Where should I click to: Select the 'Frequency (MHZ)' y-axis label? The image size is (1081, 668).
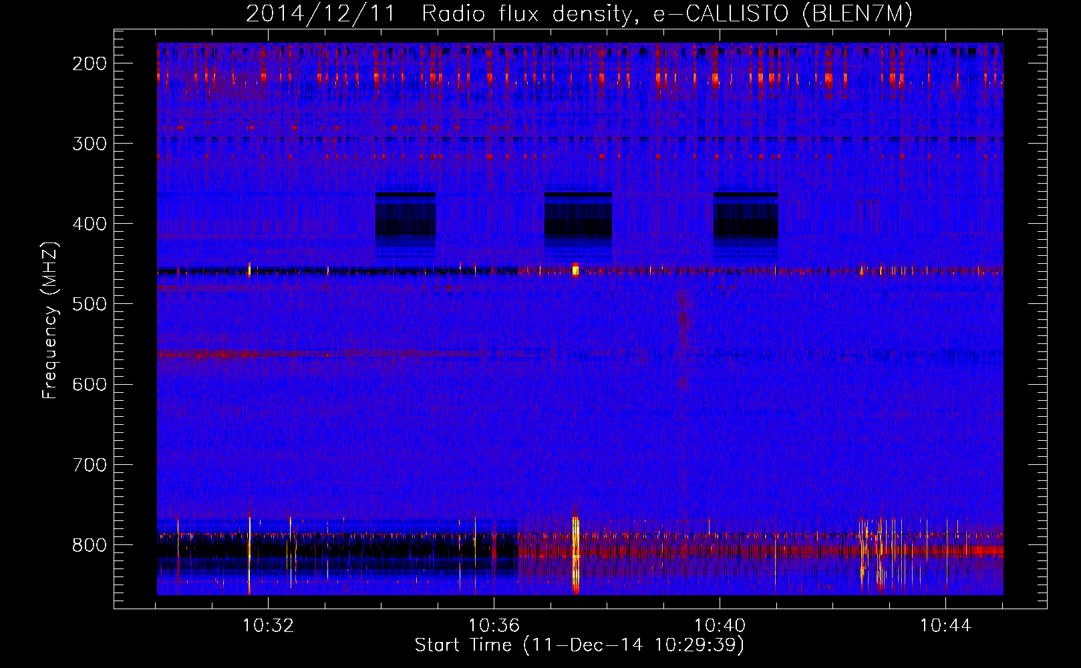tap(50, 321)
